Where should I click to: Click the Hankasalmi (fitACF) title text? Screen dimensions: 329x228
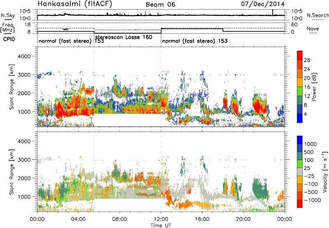75,4
